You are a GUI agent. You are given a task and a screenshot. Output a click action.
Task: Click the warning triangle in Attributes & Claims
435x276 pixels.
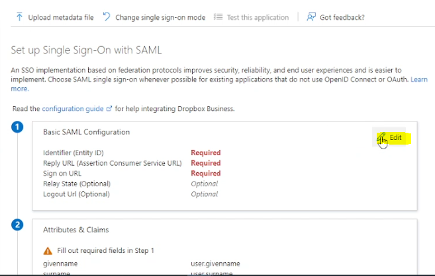[x=48, y=251]
